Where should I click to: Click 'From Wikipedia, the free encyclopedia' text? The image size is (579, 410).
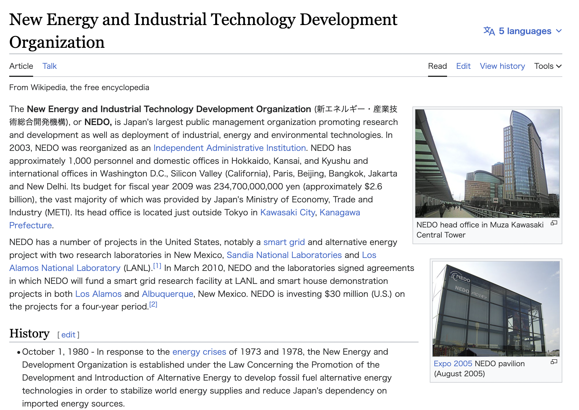pyautogui.click(x=79, y=88)
